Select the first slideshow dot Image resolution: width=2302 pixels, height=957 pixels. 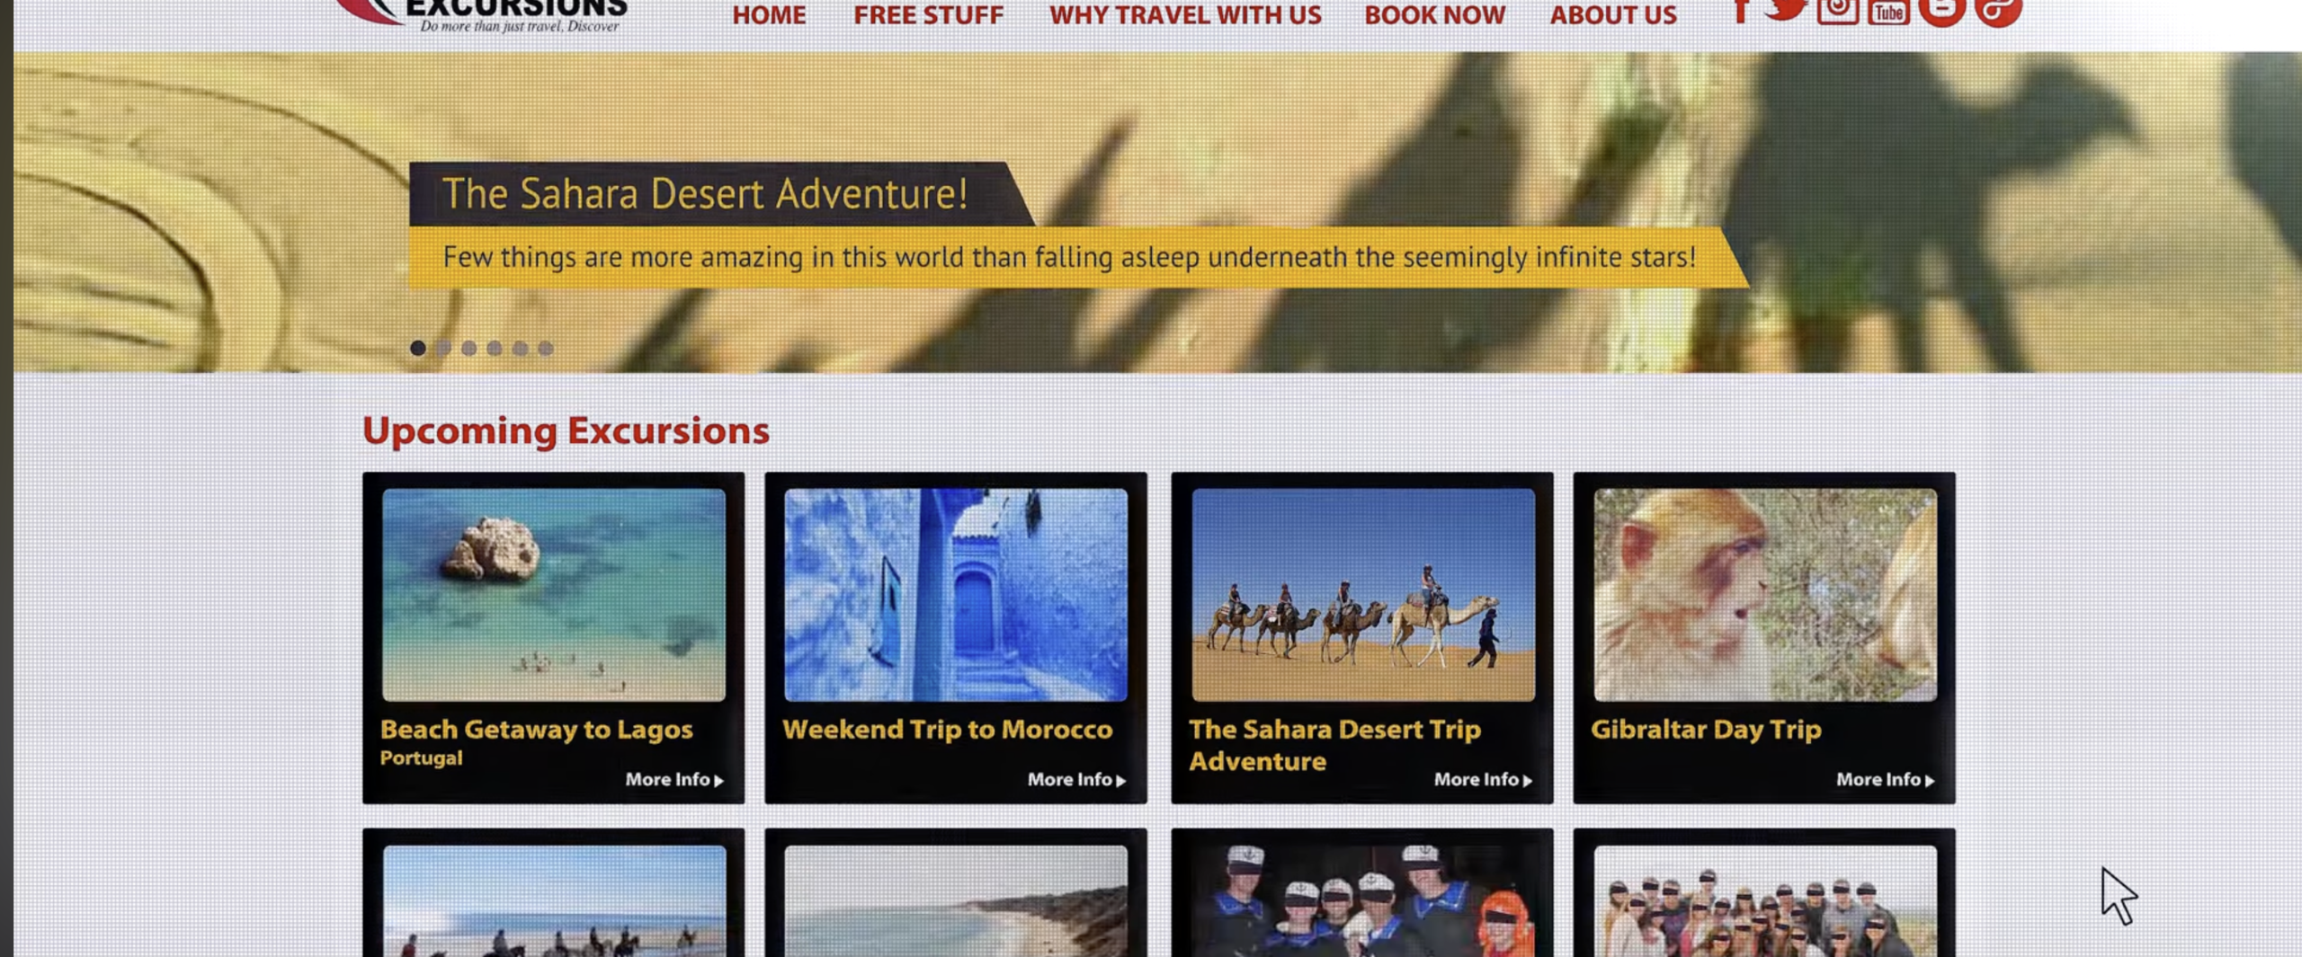coord(418,348)
